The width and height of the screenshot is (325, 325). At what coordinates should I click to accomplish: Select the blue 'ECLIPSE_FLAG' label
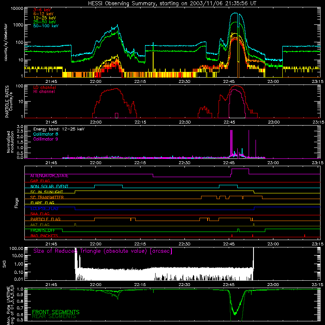[x=44, y=208]
